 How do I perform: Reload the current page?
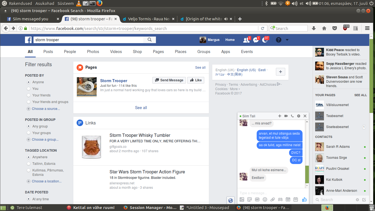[262, 28]
